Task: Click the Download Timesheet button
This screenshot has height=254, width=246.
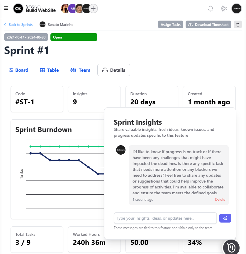Action: (208, 24)
